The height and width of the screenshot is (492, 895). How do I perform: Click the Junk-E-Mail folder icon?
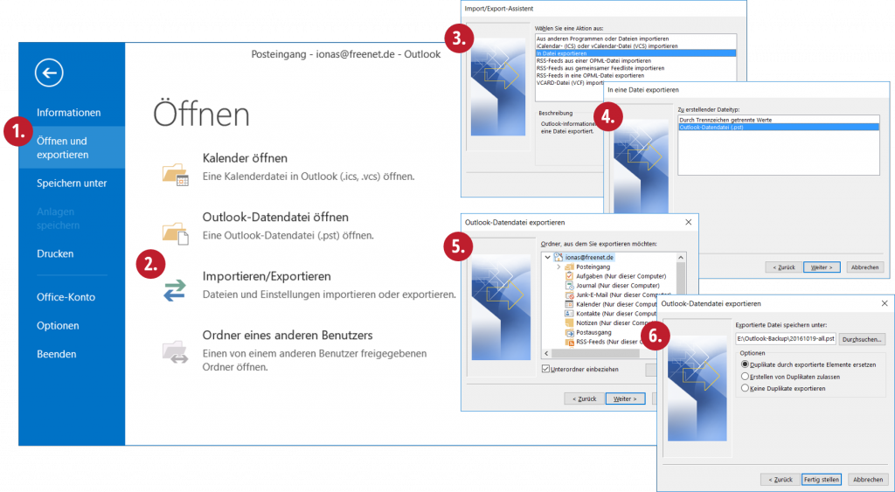pyautogui.click(x=569, y=295)
